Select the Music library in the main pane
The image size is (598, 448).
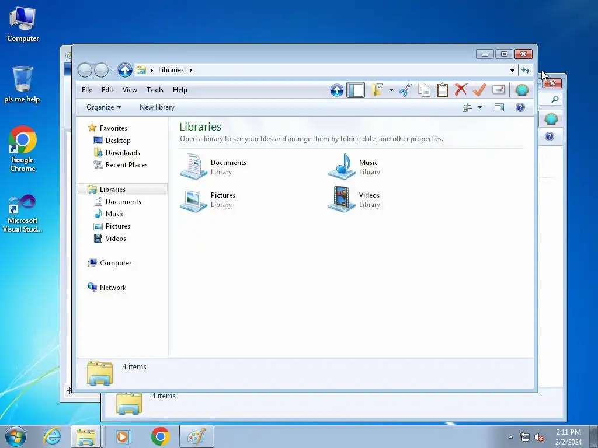(x=354, y=167)
